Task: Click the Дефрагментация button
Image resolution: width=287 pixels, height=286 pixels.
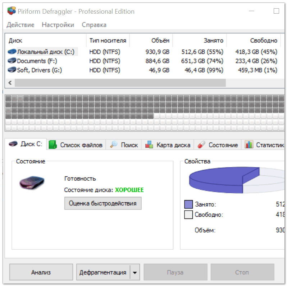Action: tap(103, 272)
